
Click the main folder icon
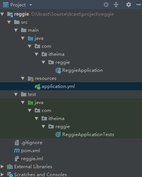point(24,30)
